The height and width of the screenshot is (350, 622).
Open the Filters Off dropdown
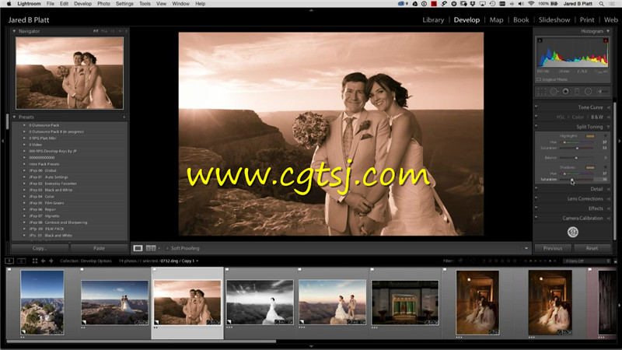[588, 261]
